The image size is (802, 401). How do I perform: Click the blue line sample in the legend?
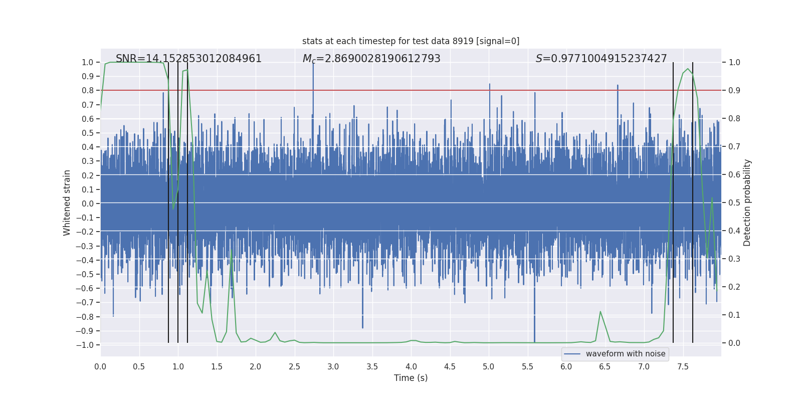[572, 354]
